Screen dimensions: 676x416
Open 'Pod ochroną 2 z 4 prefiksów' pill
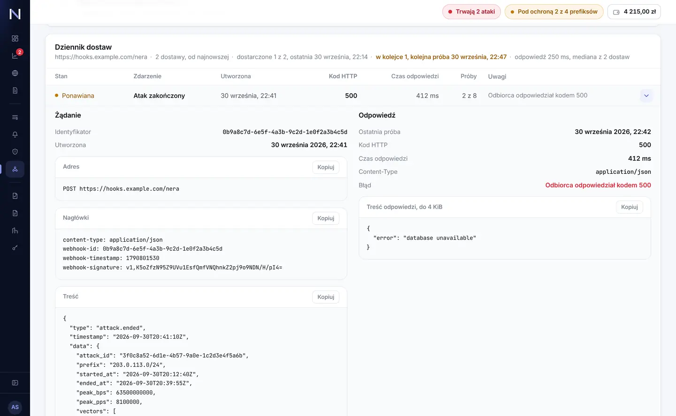coord(554,12)
